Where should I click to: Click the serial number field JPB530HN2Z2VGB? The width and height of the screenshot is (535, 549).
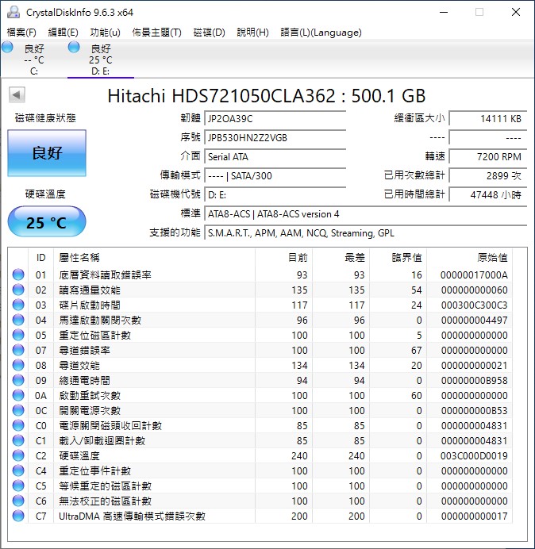(x=275, y=137)
